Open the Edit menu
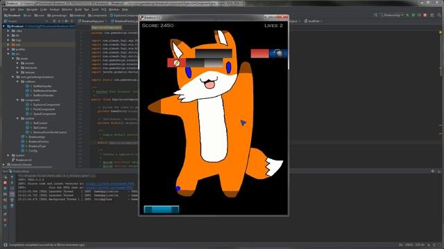The height and width of the screenshot is (249, 444). [12, 9]
